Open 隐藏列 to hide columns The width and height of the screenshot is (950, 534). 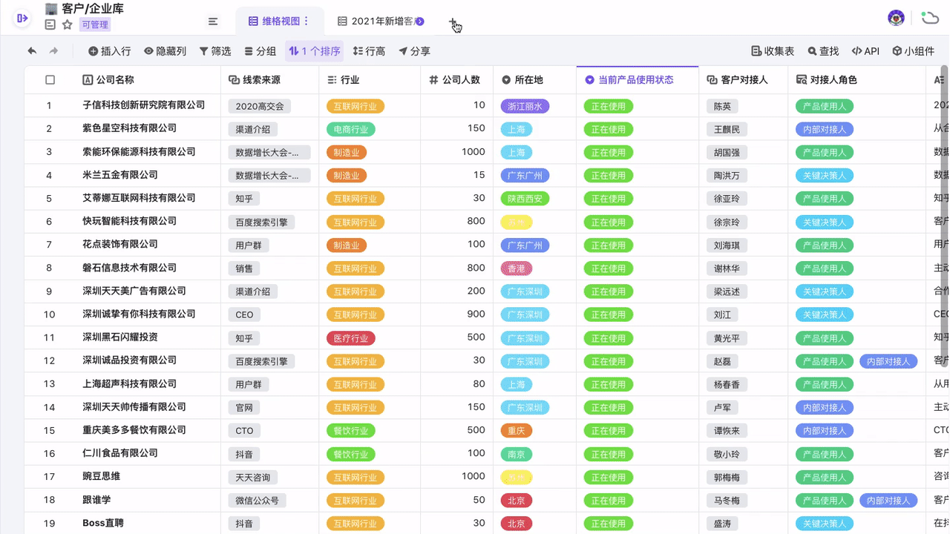point(166,51)
